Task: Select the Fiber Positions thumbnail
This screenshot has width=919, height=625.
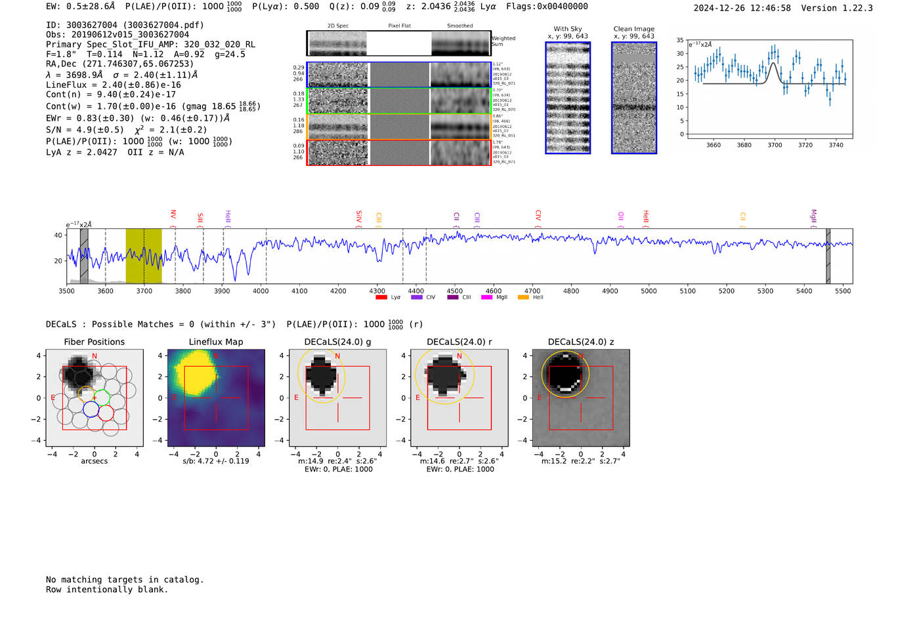Action: click(x=95, y=398)
